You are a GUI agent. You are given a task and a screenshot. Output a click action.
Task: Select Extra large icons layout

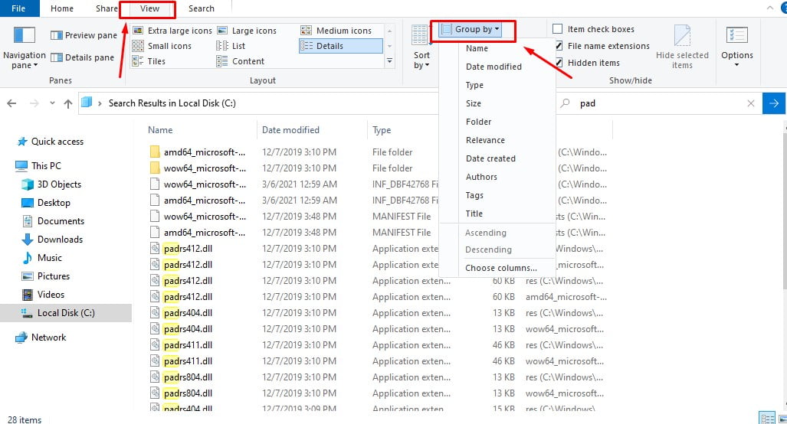coord(172,31)
